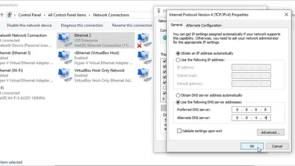Expand chevron after All Control Panel Items

89,15
